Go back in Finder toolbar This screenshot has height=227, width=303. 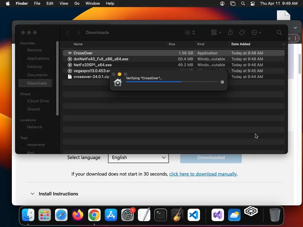click(68, 33)
